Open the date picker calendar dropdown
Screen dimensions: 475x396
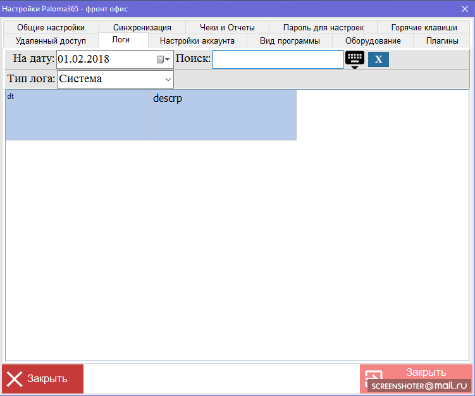tap(163, 59)
